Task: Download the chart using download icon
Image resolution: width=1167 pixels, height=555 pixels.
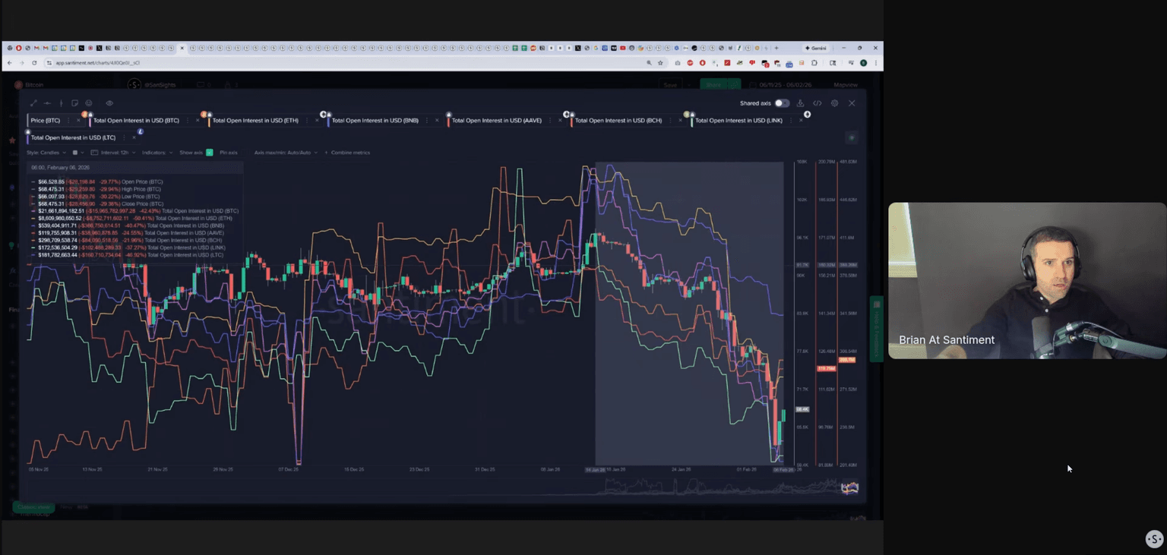Action: point(800,103)
